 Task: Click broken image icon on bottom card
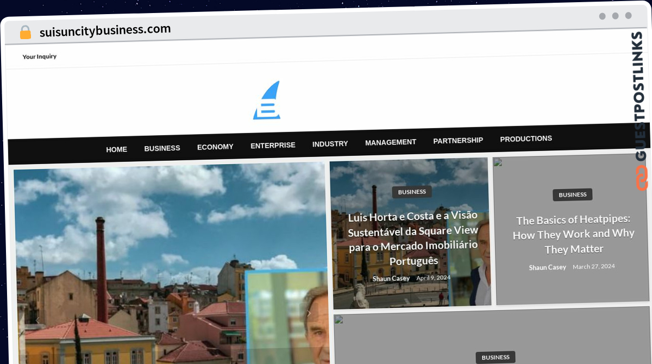click(338, 319)
